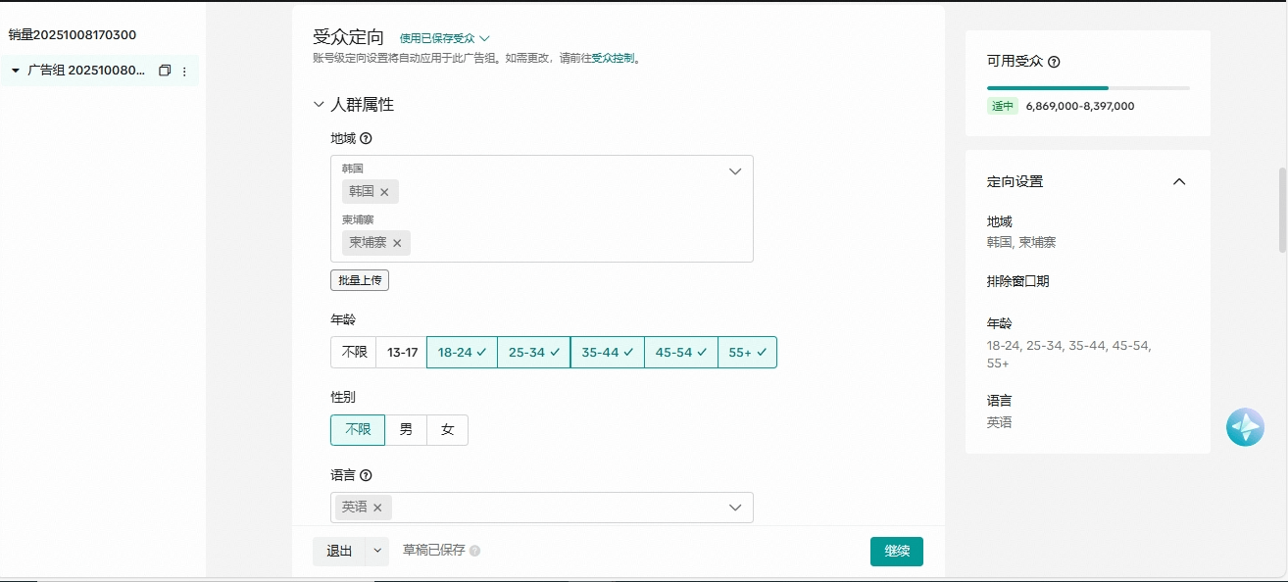This screenshot has width=1288, height=582.
Task: Remove the 柬埔寨 location tag
Action: tap(397, 243)
